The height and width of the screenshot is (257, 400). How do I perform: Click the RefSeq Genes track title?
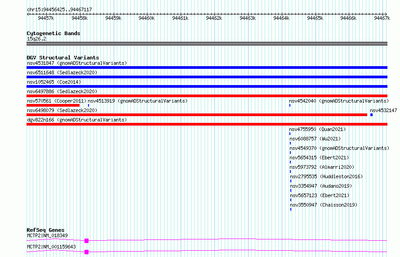click(45, 230)
